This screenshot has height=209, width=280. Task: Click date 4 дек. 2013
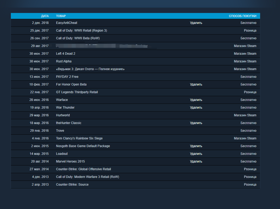pyautogui.click(x=40, y=177)
